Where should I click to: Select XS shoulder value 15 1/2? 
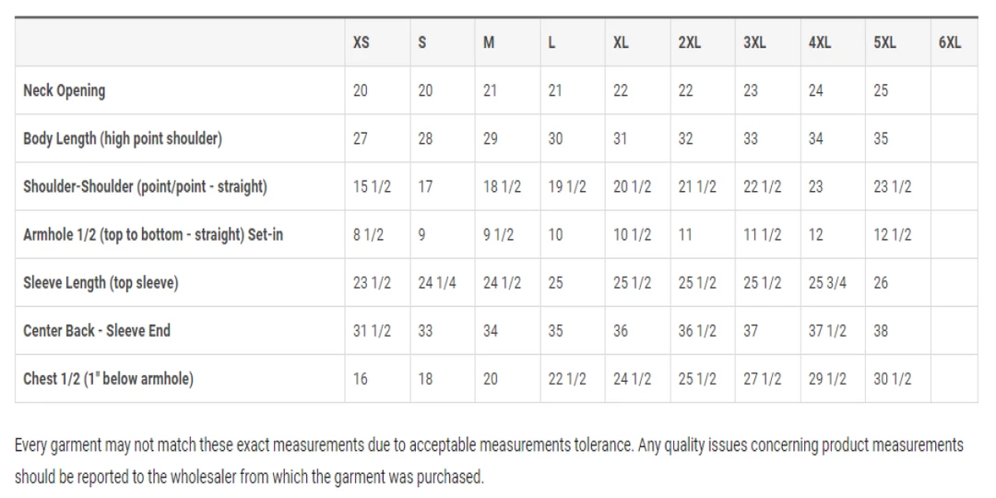point(372,186)
